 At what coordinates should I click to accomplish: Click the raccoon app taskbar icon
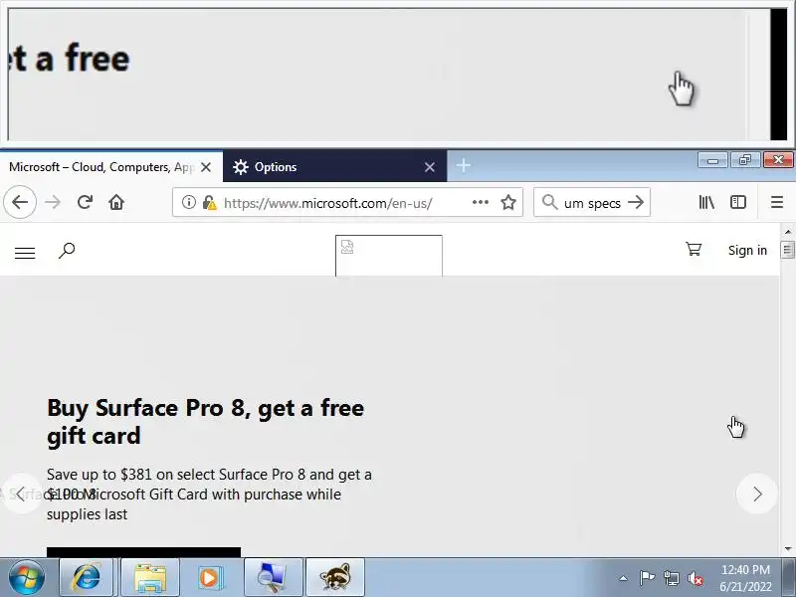coord(335,577)
